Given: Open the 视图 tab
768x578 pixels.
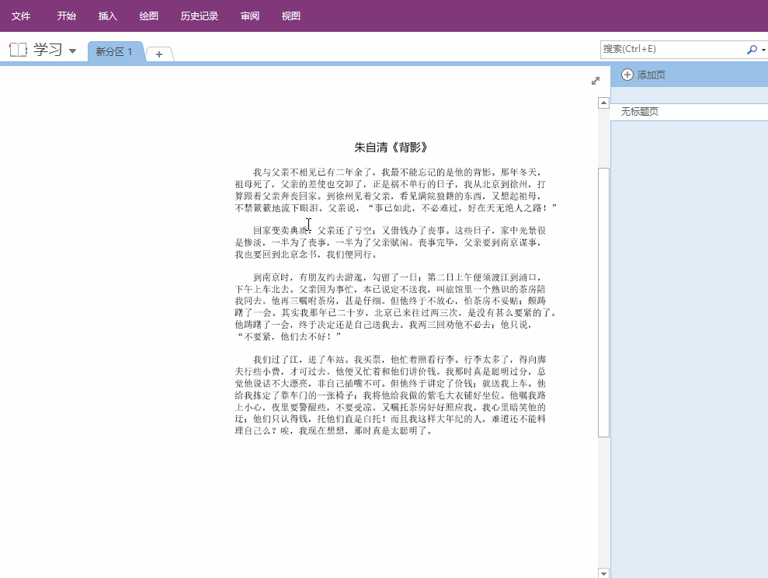Looking at the screenshot, I should point(291,16).
